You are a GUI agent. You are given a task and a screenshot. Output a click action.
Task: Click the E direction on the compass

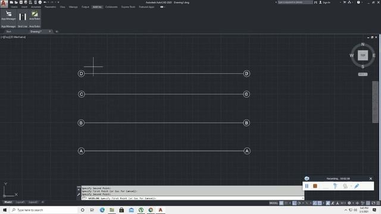tap(374, 55)
